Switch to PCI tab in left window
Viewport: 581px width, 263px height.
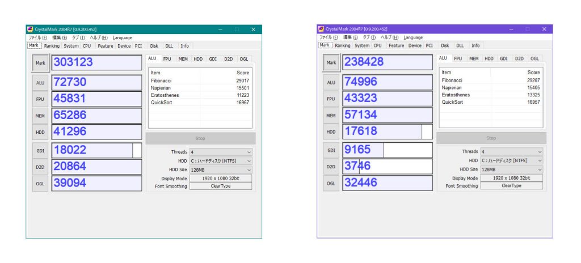pos(138,46)
